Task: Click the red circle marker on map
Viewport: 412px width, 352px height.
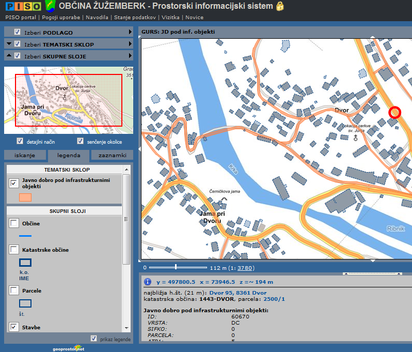Action: 394,112
